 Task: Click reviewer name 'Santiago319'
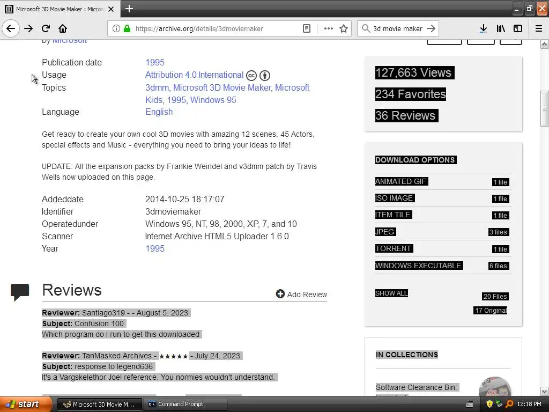click(x=103, y=313)
